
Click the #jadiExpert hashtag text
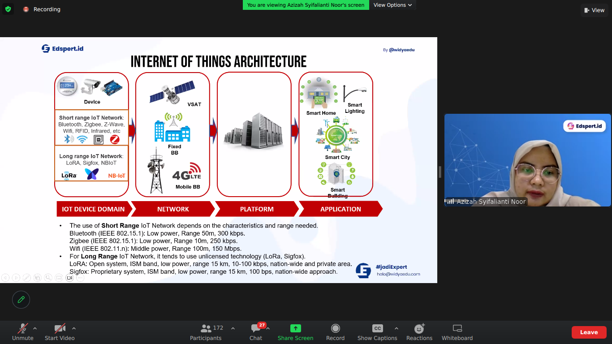click(392, 267)
